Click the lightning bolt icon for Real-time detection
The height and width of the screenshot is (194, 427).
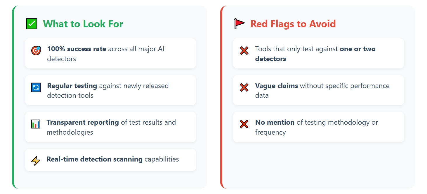pyautogui.click(x=36, y=161)
